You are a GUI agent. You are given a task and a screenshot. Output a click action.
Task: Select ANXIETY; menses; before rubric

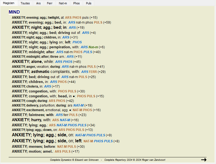pyautogui.click(x=34, y=146)
